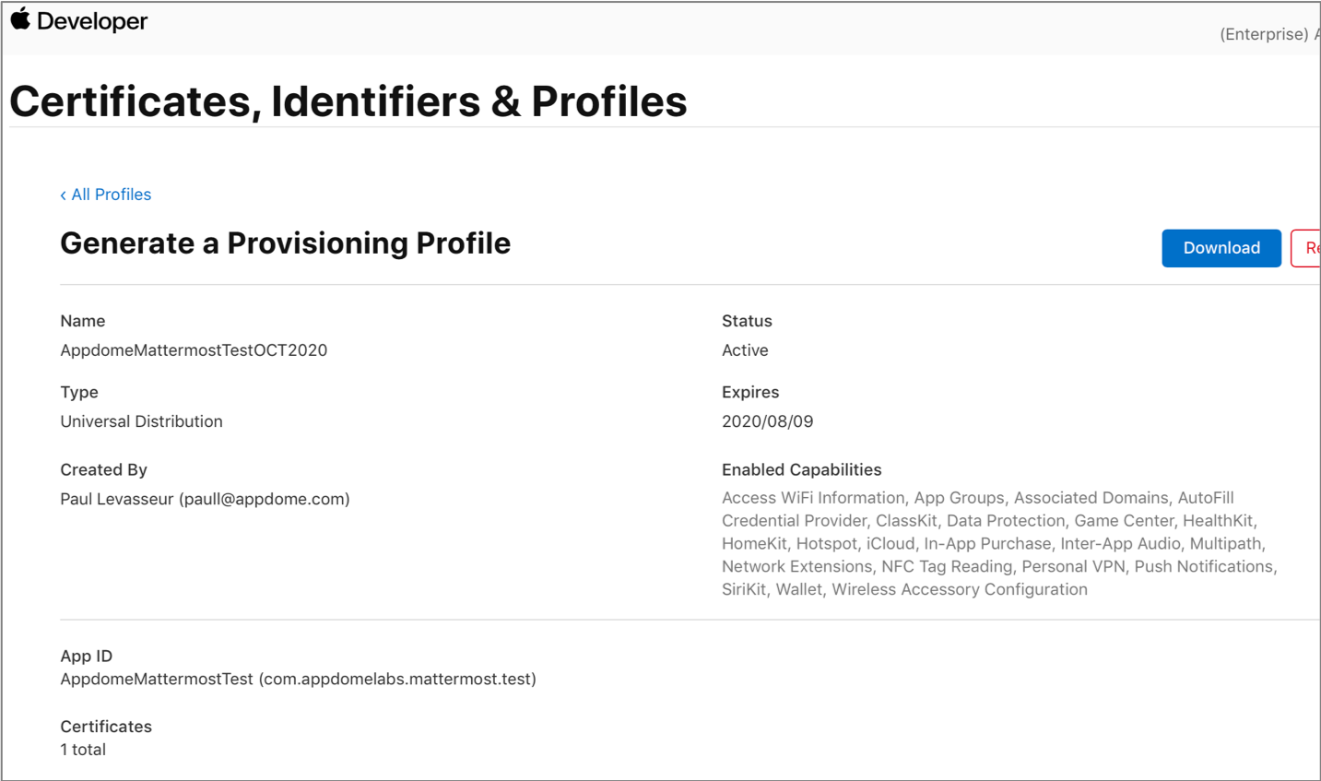
Task: Click the Generate a Provisioning Profile title
Action: tap(285, 243)
